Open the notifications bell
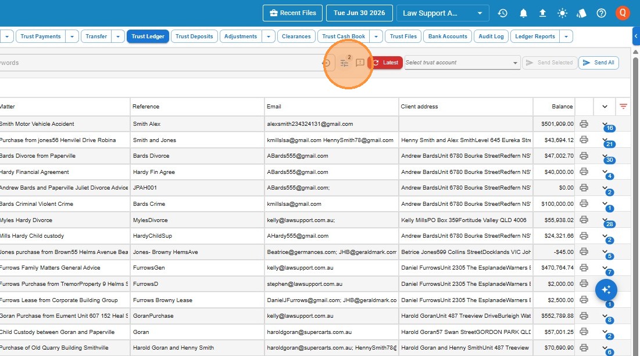The image size is (640, 356). click(x=523, y=13)
